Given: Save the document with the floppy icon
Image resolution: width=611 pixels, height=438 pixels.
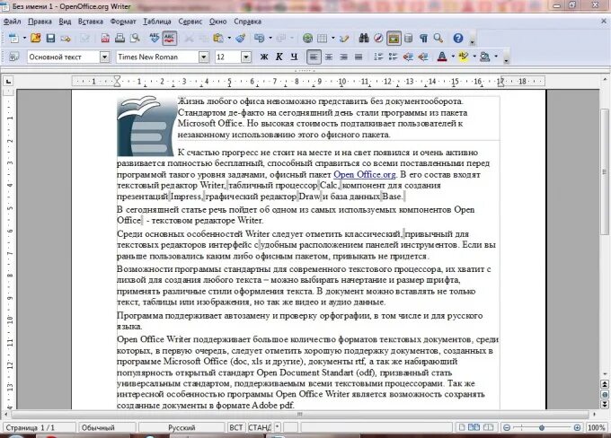Looking at the screenshot, I should point(50,39).
